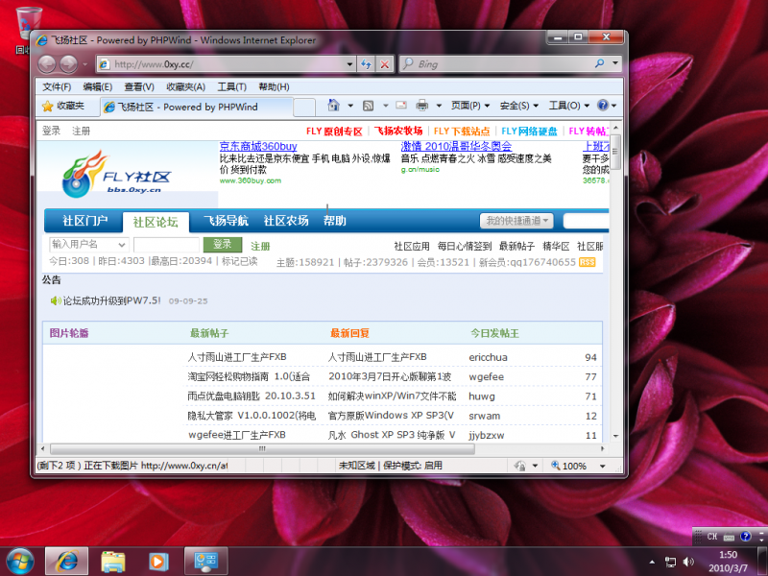Open the 查看(V) menu

pos(139,86)
